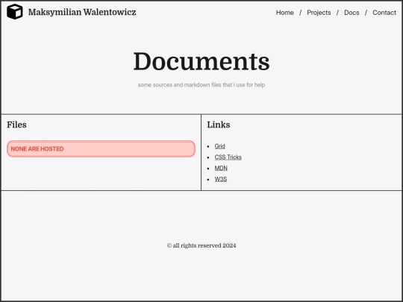
Task: Click the cube logo icon
Action: (x=15, y=11)
